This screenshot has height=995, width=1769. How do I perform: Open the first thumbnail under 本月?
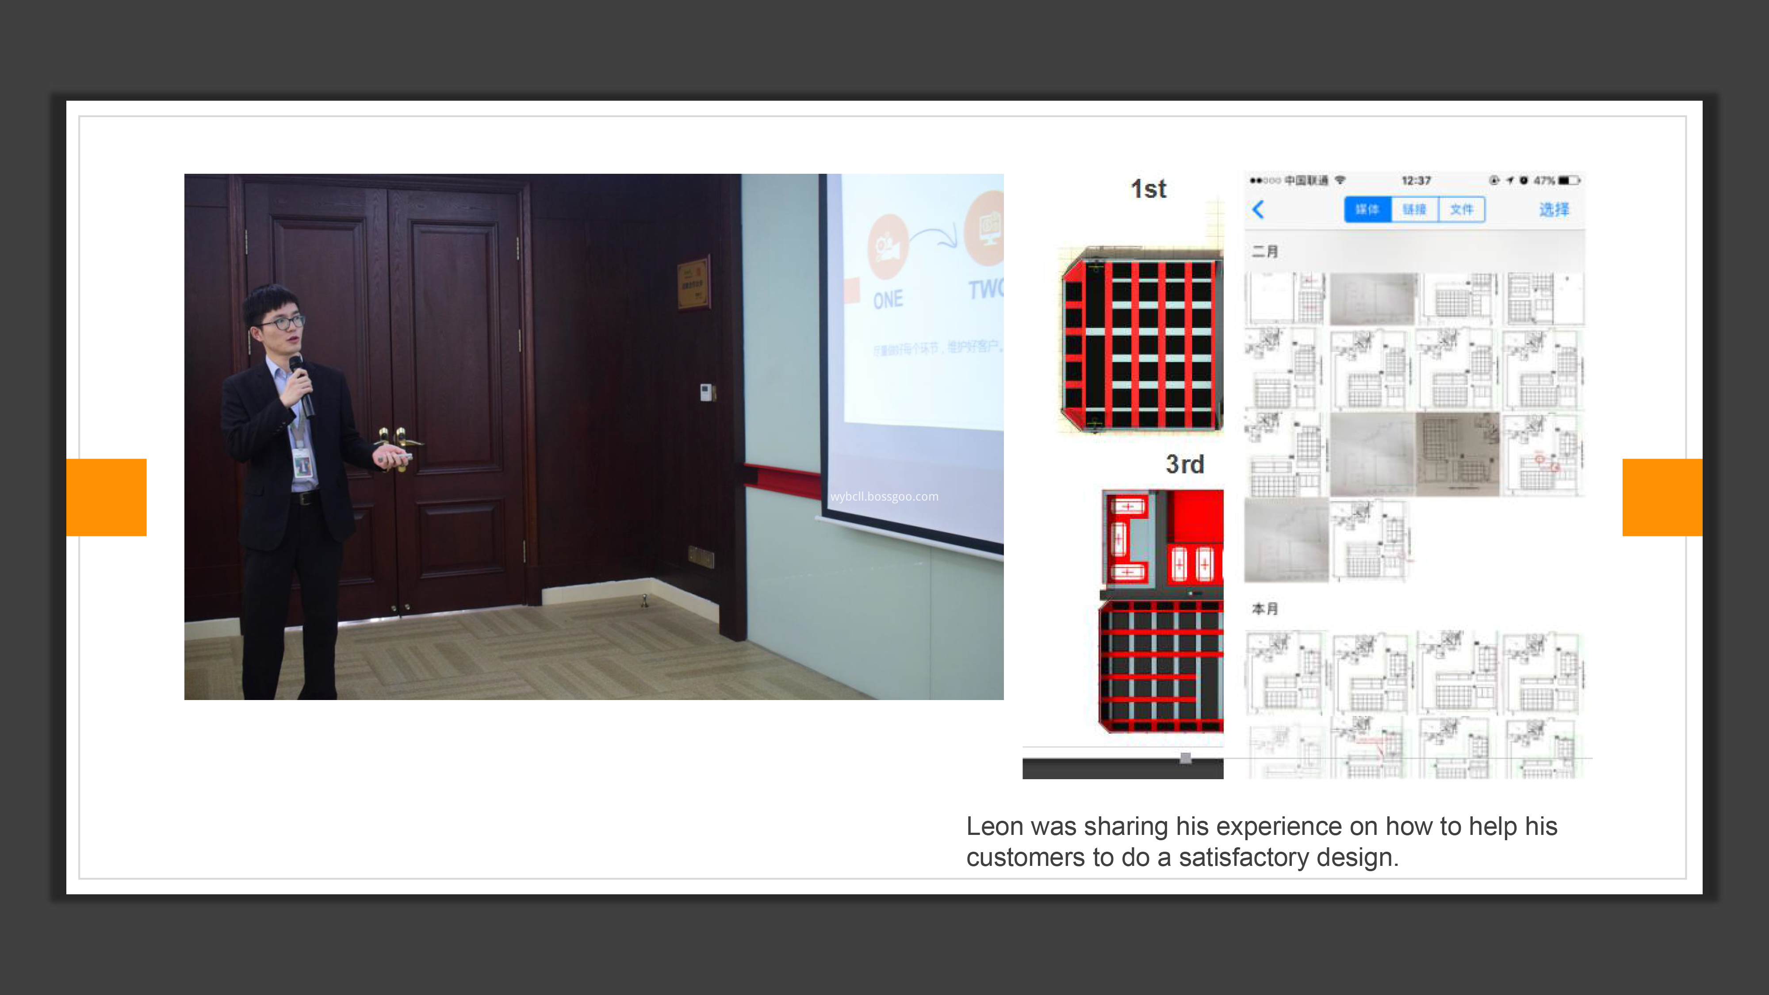(1285, 673)
